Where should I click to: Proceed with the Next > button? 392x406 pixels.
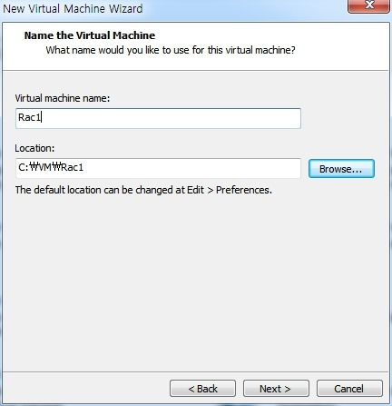(x=276, y=389)
